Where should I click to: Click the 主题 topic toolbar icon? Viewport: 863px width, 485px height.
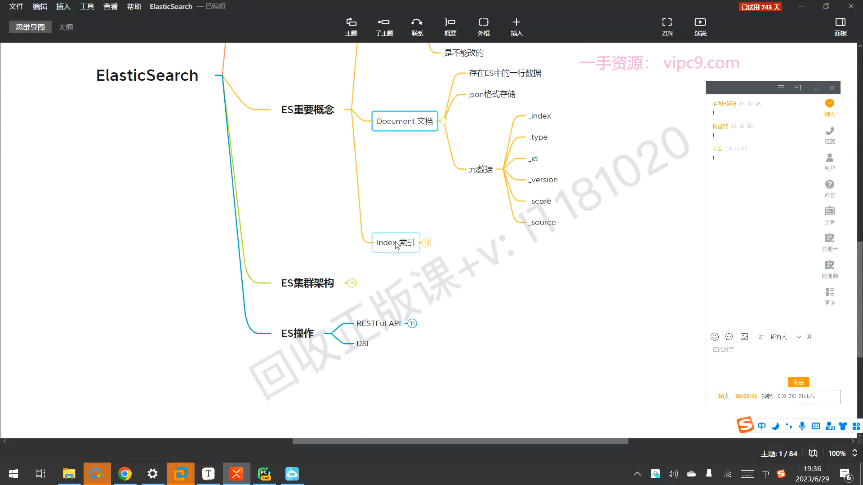point(351,26)
